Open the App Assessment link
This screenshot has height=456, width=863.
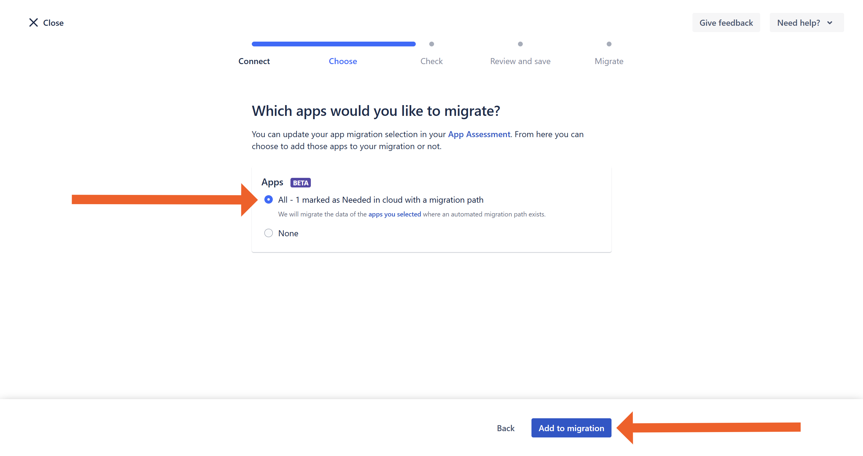pos(479,134)
